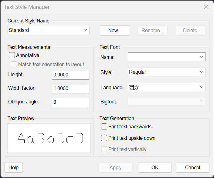214x178 pixels.
Task: Close the Text Style Manager dialog
Action: coord(206,7)
